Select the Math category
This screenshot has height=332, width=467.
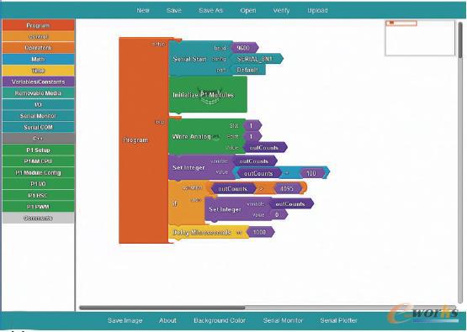[x=38, y=59]
